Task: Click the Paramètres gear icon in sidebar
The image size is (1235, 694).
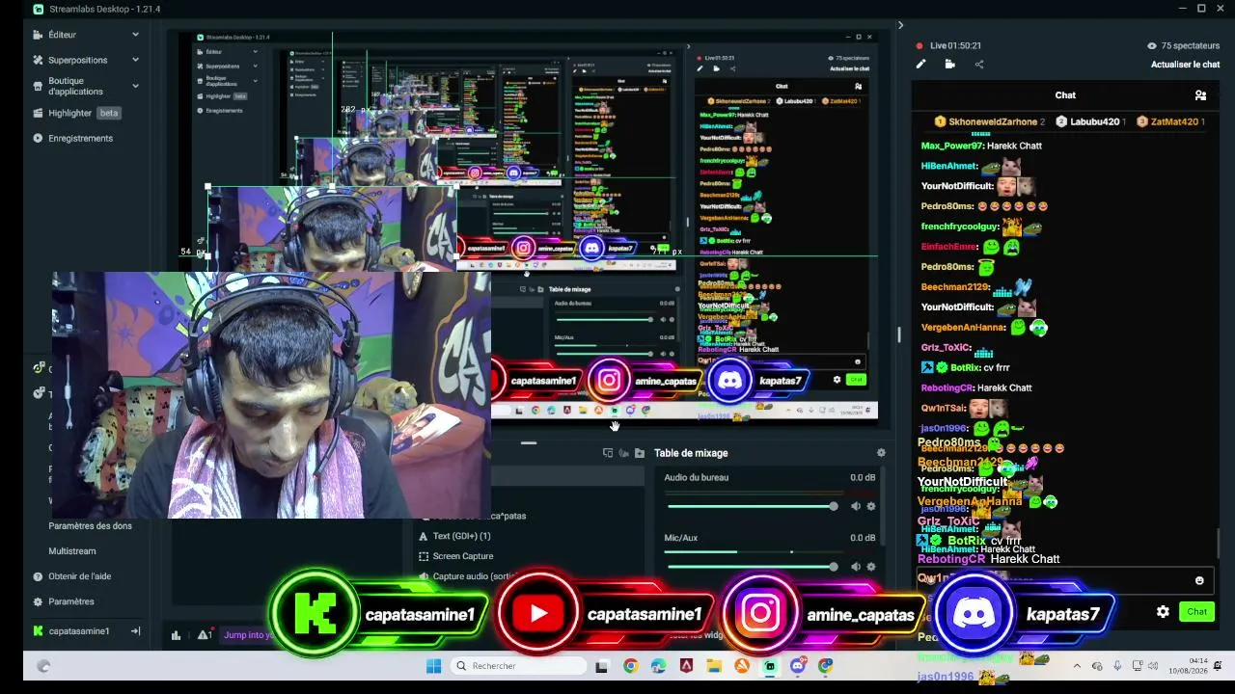Action: pyautogui.click(x=38, y=601)
